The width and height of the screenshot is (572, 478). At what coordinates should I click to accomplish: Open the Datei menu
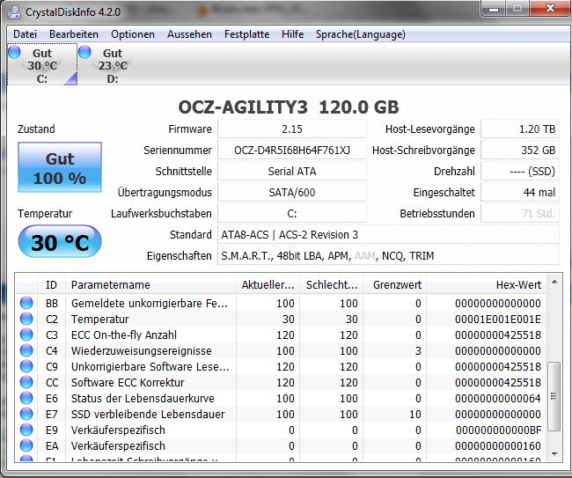click(25, 34)
